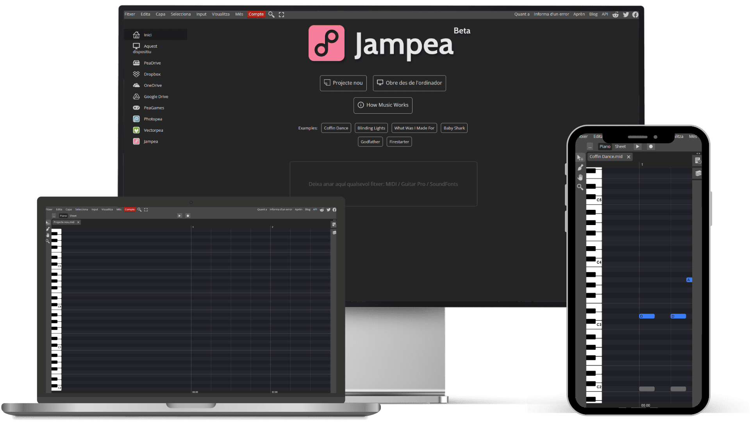Click the search icon in the top menu bar
Viewport: 750px width, 422px height.
[271, 14]
